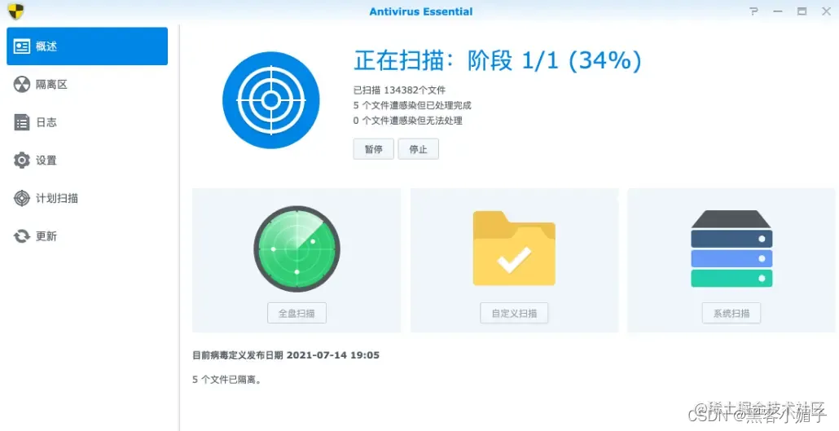Click the 隔离区 quarantine radiation icon
This screenshot has width=839, height=431.
click(21, 85)
